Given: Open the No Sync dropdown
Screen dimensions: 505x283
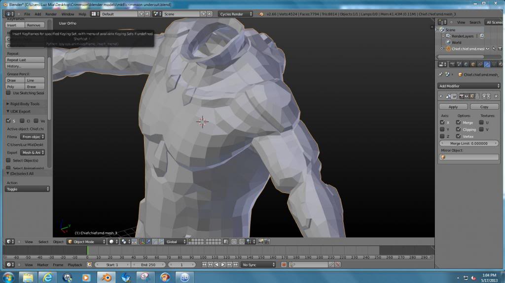Looking at the screenshot, I should 258,265.
